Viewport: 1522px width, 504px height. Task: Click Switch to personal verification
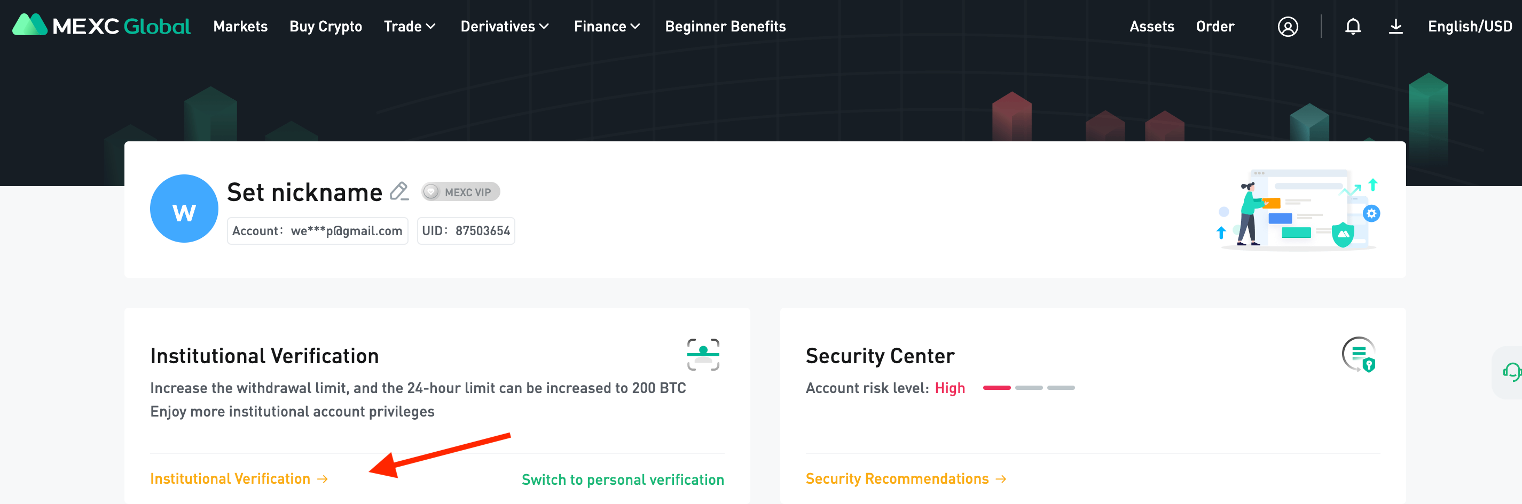pos(622,480)
